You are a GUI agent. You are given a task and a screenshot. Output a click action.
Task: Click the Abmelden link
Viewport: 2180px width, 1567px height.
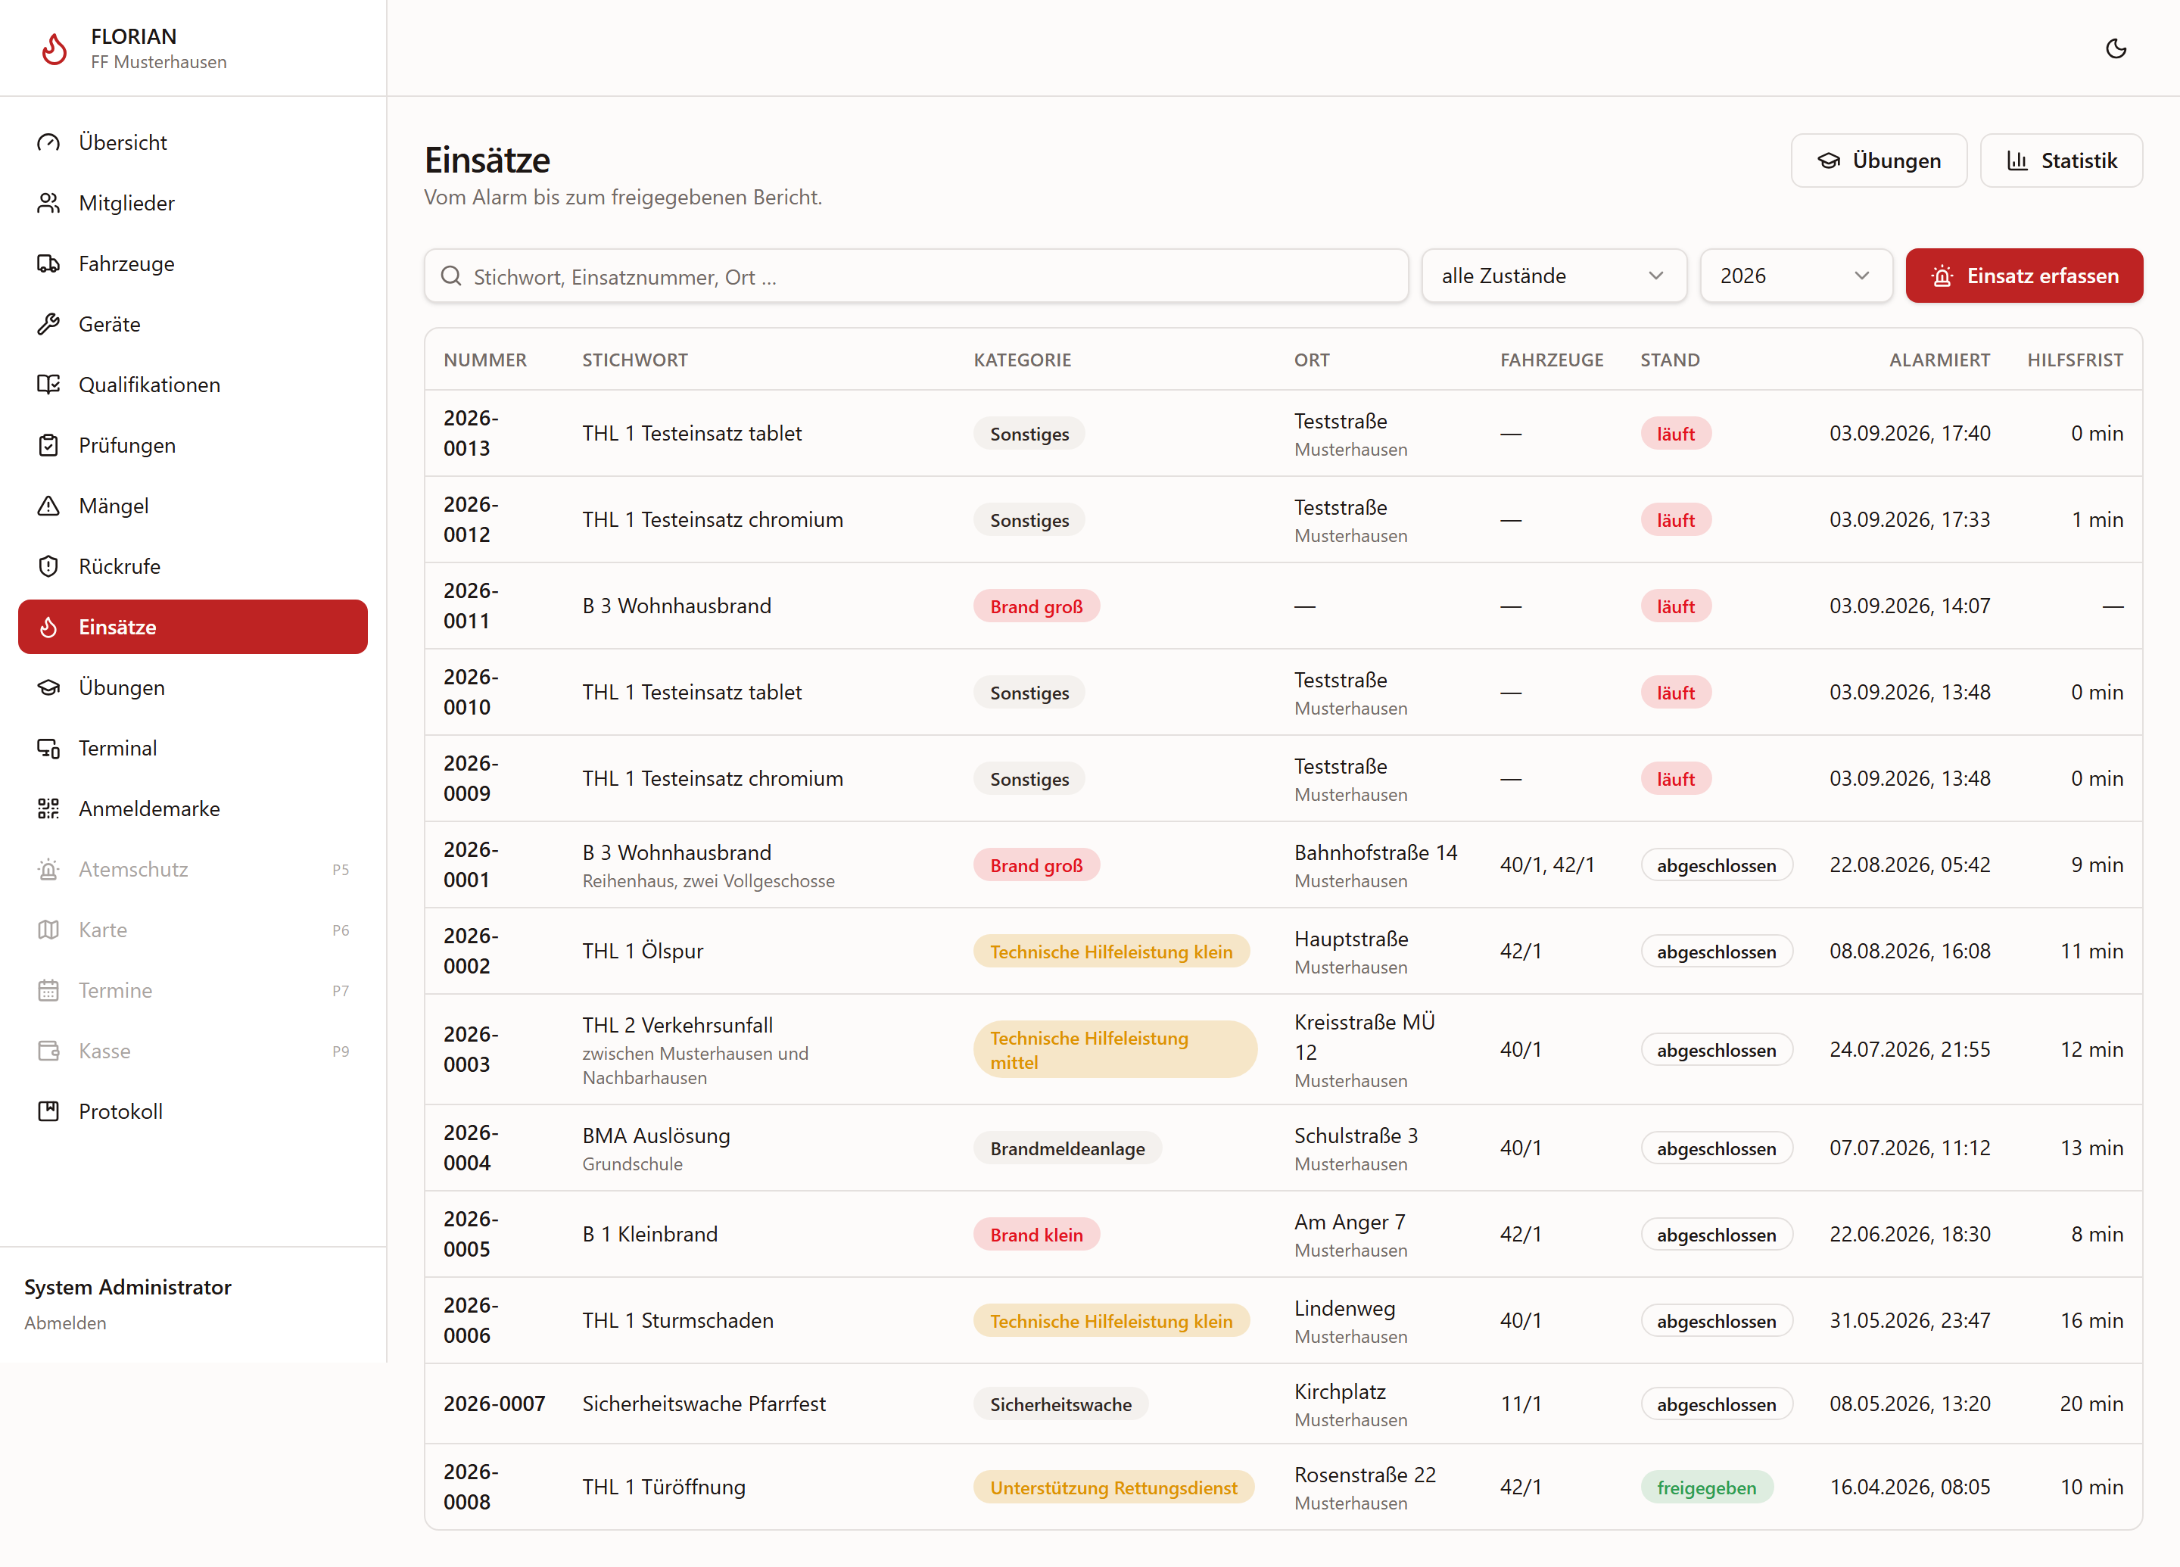(65, 1322)
